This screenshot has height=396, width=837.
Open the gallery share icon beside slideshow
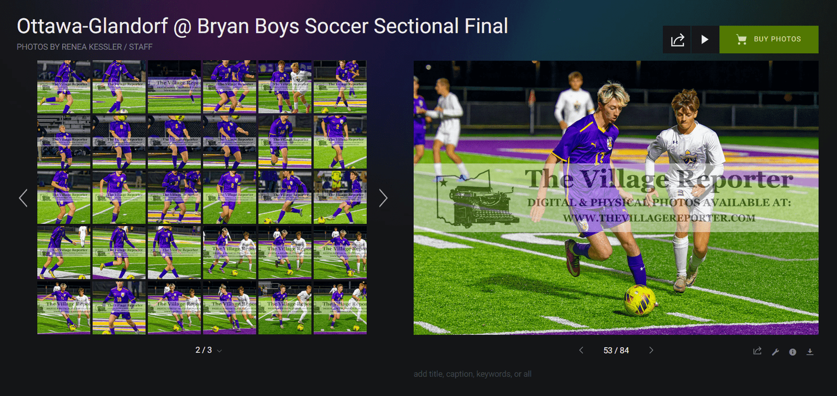677,39
